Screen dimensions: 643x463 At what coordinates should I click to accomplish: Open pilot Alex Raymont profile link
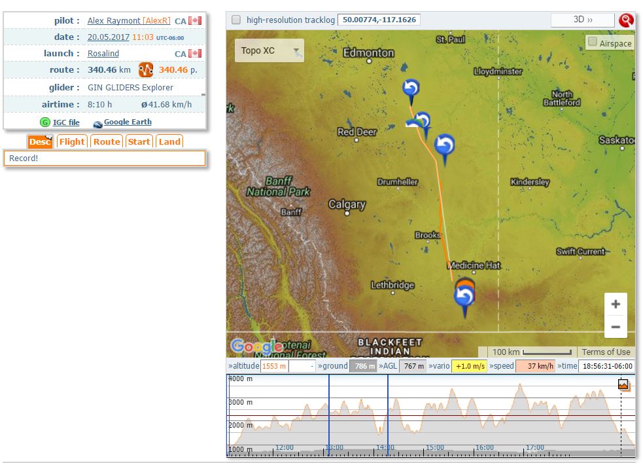pos(129,20)
